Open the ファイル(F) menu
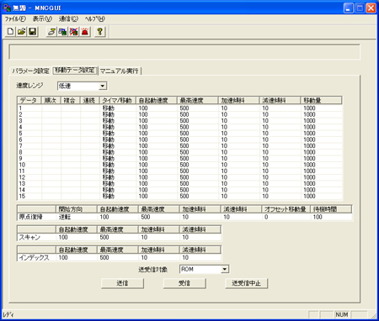Viewport: 379px width, 321px height. pos(15,19)
